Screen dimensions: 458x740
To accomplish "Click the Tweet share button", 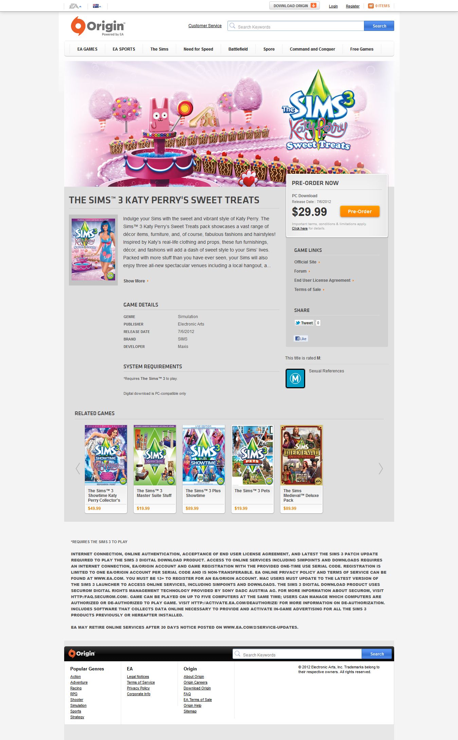I will pos(304,323).
